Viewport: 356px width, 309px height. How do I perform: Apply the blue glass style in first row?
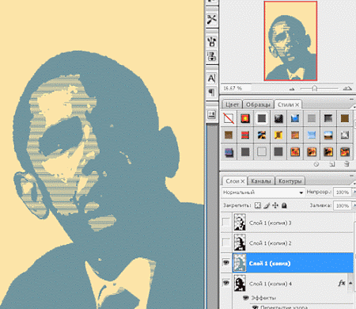[295, 118]
